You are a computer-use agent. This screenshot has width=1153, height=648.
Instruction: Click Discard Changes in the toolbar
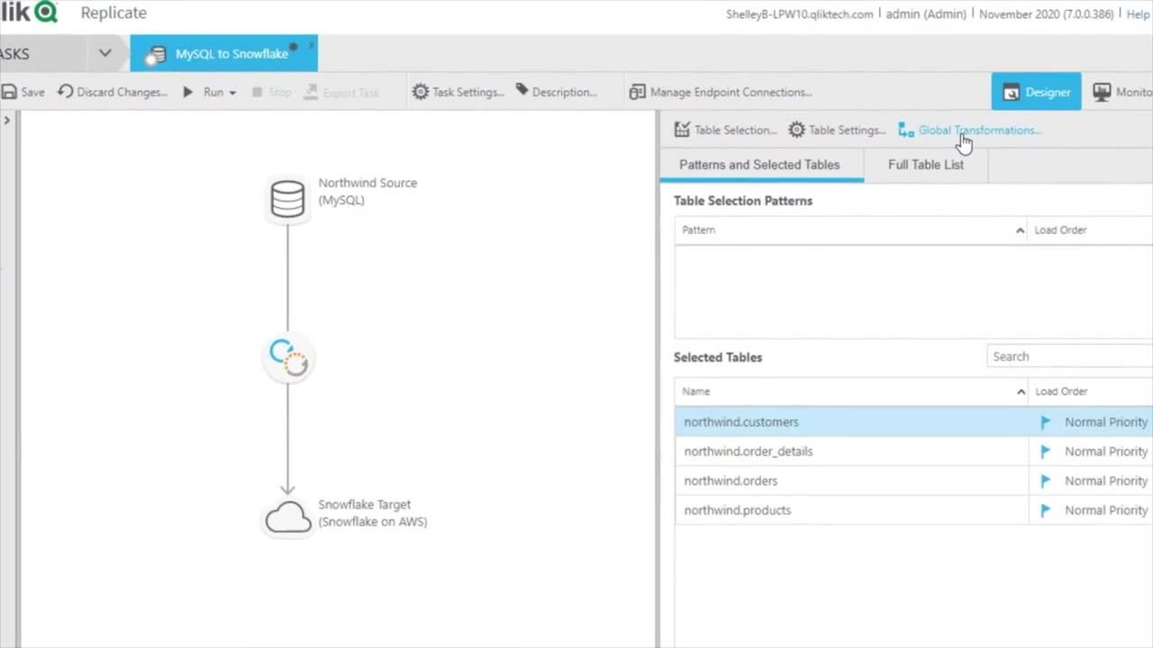coord(113,92)
